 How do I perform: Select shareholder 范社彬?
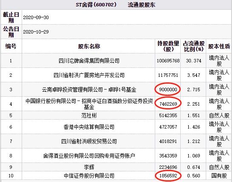(89, 115)
